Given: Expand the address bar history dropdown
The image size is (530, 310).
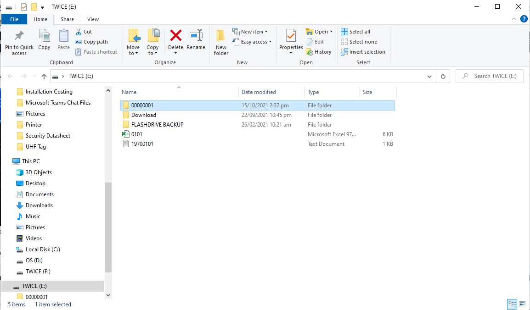Looking at the screenshot, I should [x=429, y=77].
